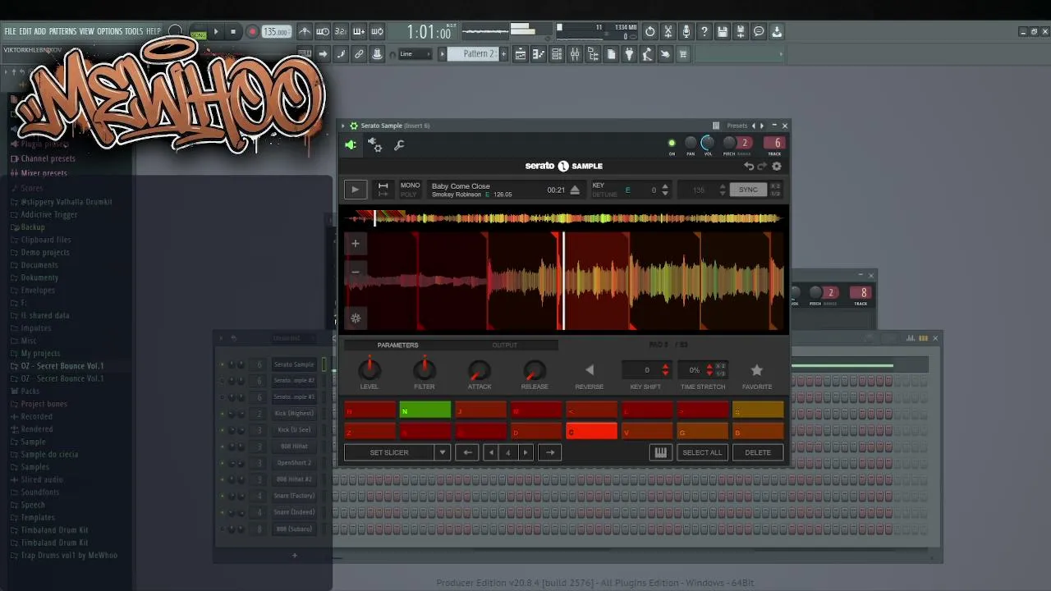Open the OPTIONS menu
The height and width of the screenshot is (591, 1051).
point(109,31)
